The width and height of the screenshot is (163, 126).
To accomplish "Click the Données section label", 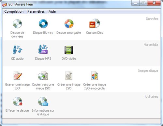I will pyautogui.click(x=152, y=19).
